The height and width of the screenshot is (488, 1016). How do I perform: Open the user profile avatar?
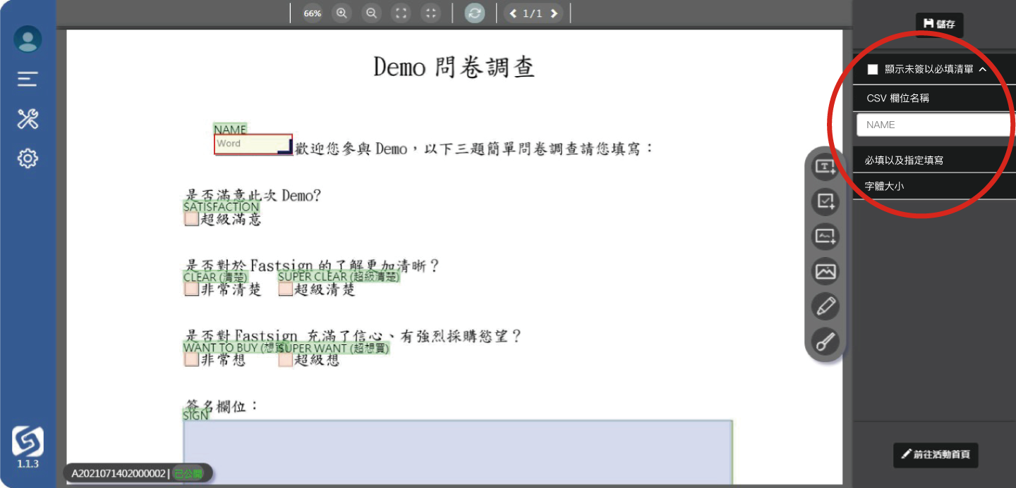click(x=28, y=39)
